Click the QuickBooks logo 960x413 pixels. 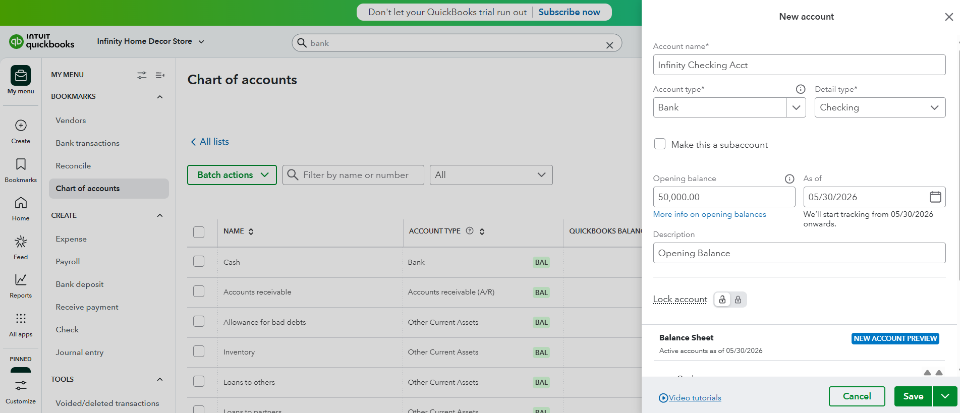[42, 41]
